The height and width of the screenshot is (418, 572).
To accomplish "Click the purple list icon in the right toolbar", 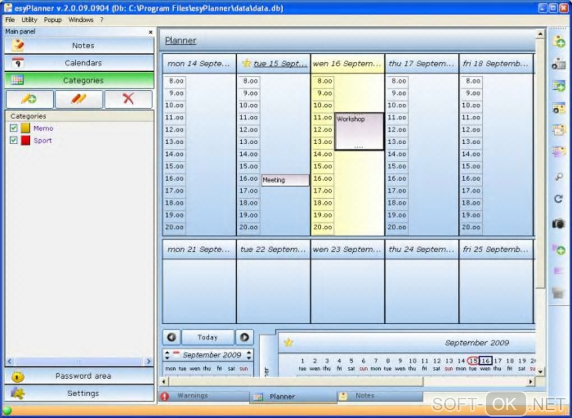I will pos(559,271).
